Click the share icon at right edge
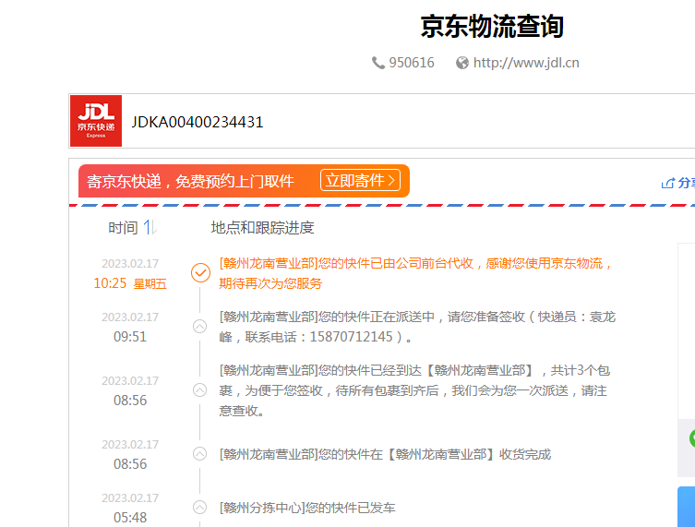The image size is (695, 527). click(x=668, y=183)
